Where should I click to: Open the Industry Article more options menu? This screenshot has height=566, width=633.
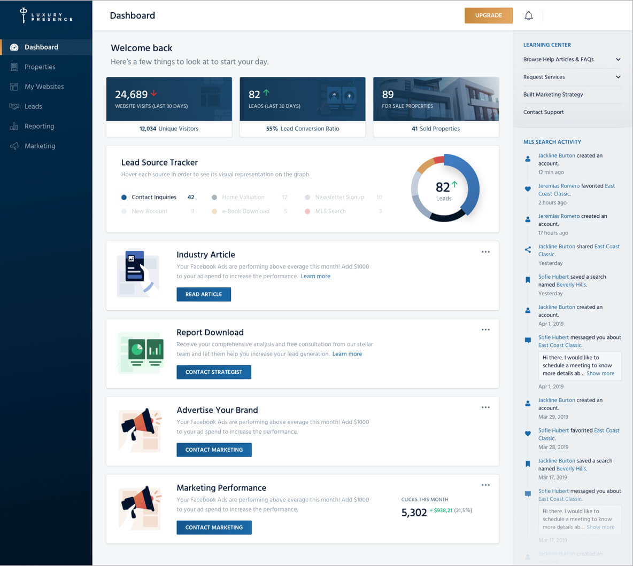click(485, 252)
